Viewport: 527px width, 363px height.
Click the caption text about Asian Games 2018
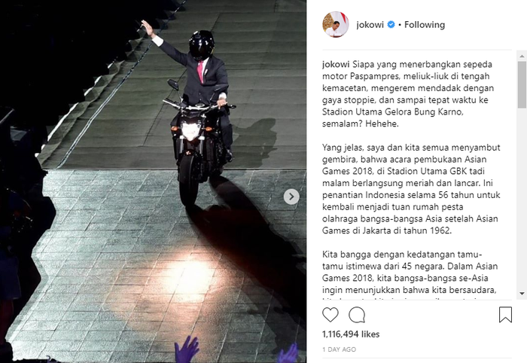click(x=411, y=189)
